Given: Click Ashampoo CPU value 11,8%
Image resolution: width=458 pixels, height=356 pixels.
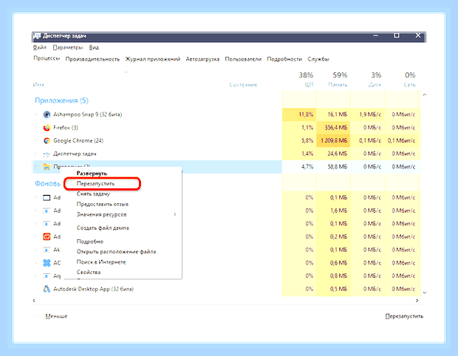Looking at the screenshot, I should pos(306,114).
